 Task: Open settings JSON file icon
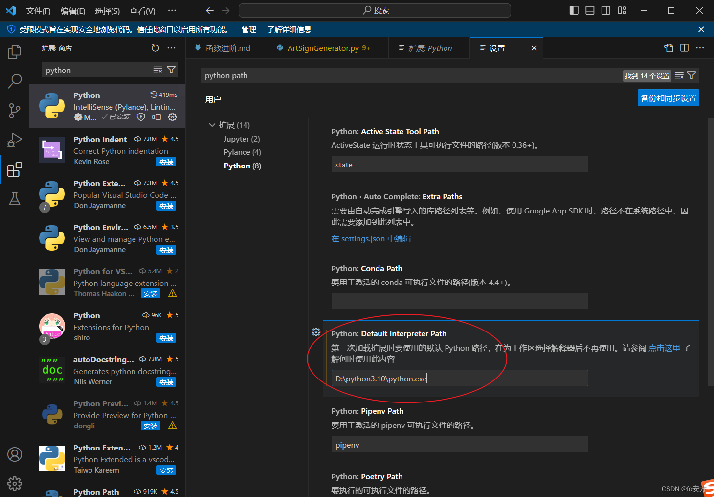(669, 48)
